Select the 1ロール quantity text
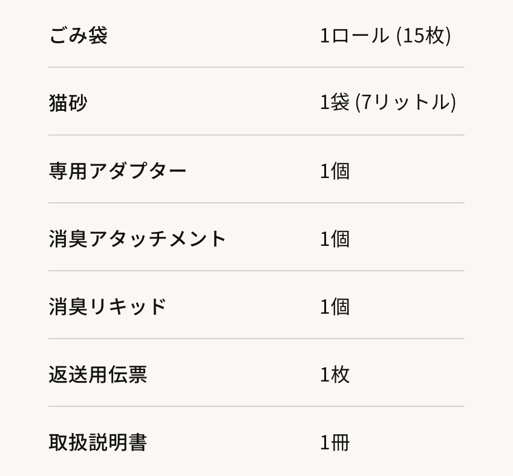This screenshot has height=476, width=513. [x=355, y=36]
